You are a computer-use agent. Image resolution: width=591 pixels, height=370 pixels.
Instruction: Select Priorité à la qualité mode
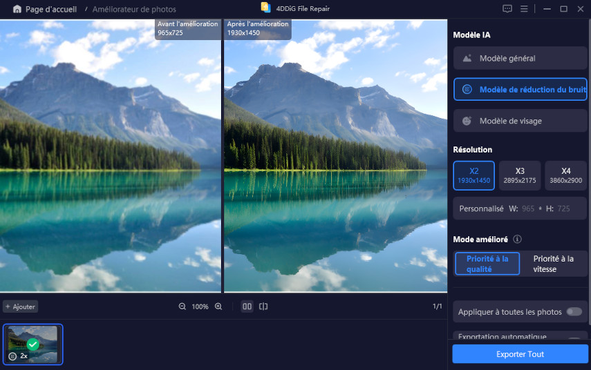click(487, 264)
